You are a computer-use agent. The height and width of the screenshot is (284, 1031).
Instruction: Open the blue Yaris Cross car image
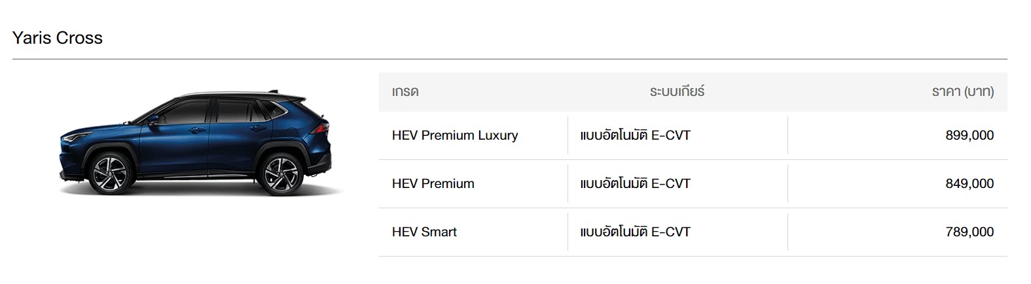(196, 144)
